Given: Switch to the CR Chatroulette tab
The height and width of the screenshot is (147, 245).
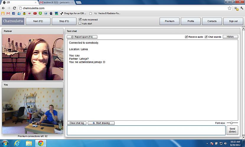Looking at the screenshot, I should click(19, 2).
